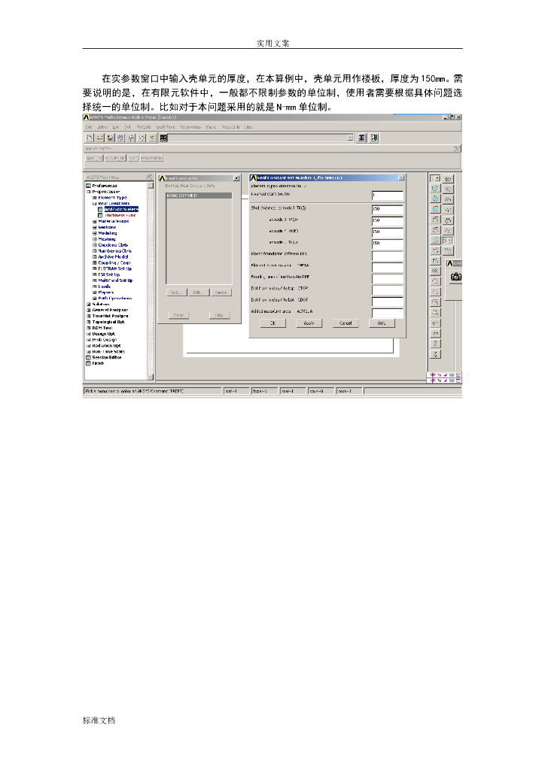Click Cancel in the Real Constant Set dialog
Viewport: 545px width, 770px height.
pos(346,323)
